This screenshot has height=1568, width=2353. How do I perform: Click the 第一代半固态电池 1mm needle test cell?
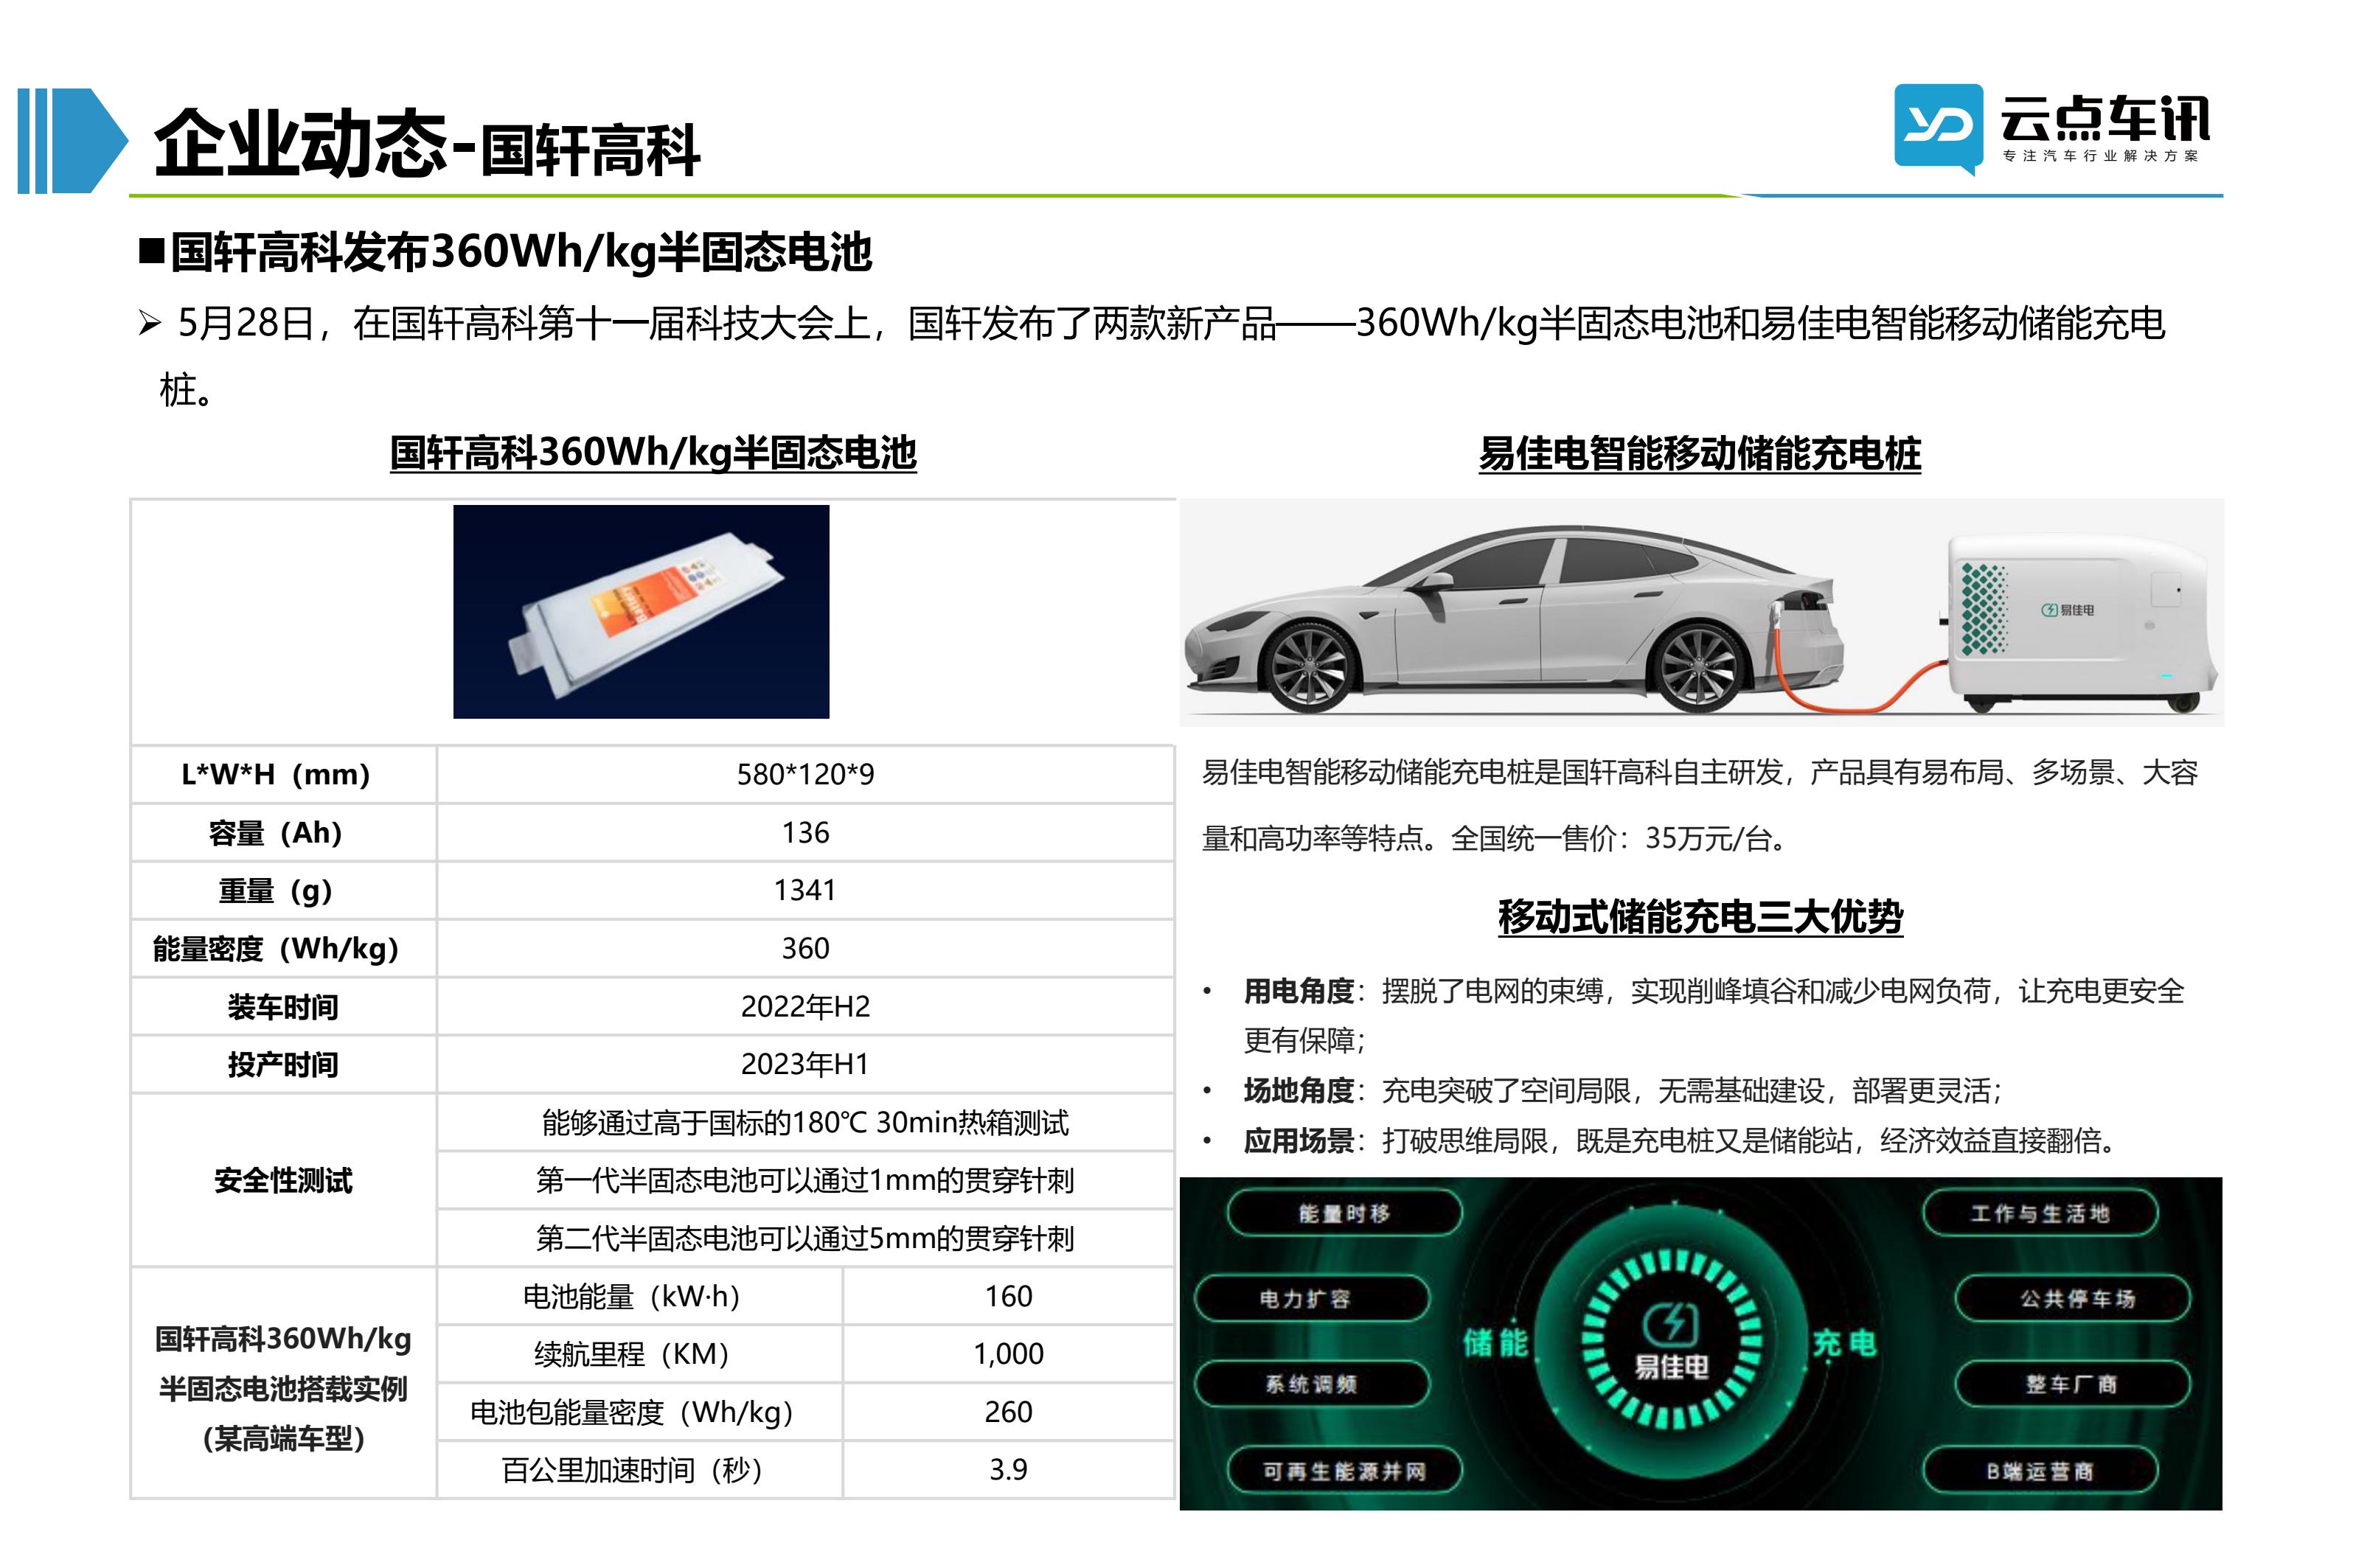[x=805, y=1180]
